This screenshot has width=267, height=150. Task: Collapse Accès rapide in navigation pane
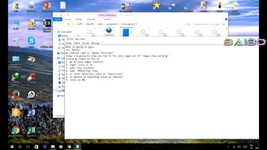[x=55, y=32]
